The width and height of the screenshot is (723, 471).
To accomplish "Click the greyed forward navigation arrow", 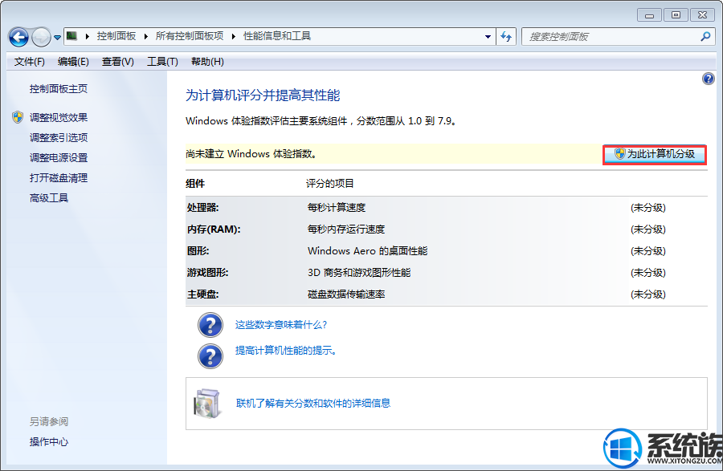I will 41,37.
